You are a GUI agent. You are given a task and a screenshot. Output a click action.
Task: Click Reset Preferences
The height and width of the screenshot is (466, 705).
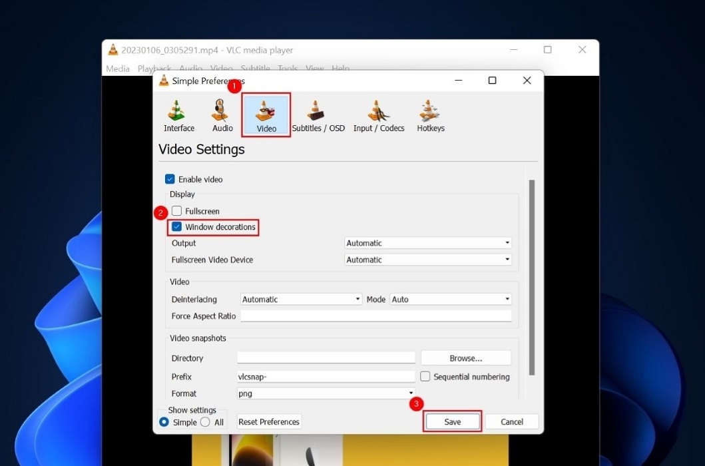click(268, 421)
